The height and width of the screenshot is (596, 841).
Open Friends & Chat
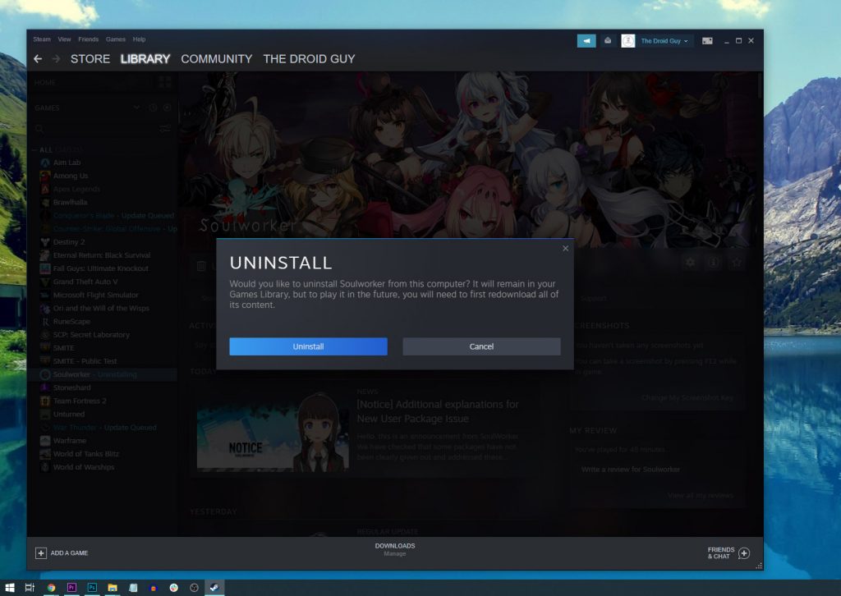tap(720, 553)
